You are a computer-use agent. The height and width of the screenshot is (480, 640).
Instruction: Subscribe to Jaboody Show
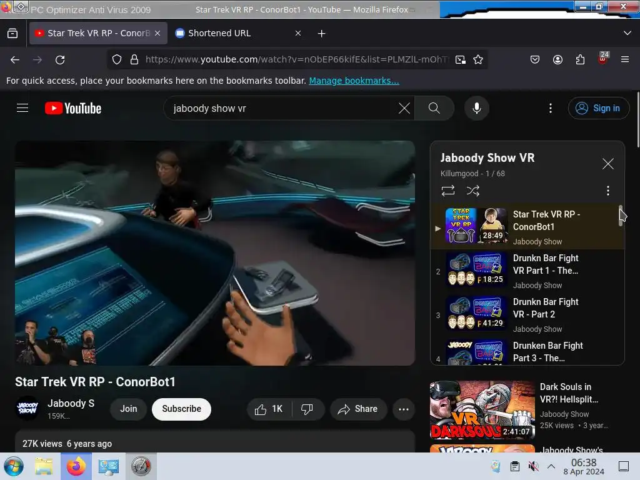tap(182, 409)
